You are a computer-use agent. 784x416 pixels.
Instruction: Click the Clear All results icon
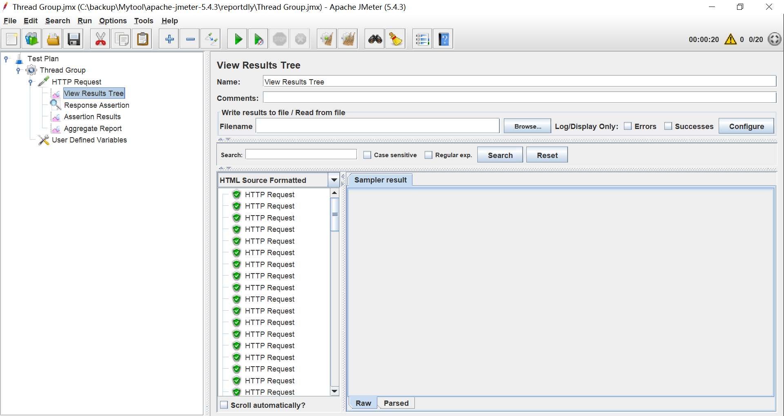point(348,39)
